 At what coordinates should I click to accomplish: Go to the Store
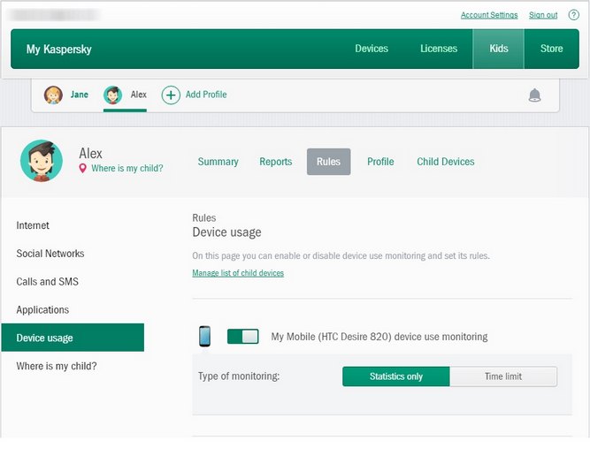tap(552, 49)
